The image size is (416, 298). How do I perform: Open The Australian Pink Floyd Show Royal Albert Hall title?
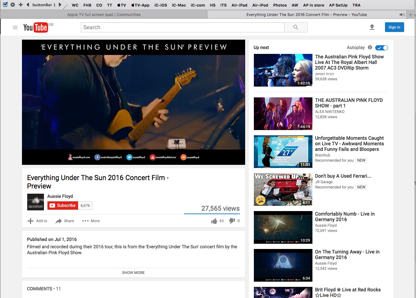click(x=349, y=62)
